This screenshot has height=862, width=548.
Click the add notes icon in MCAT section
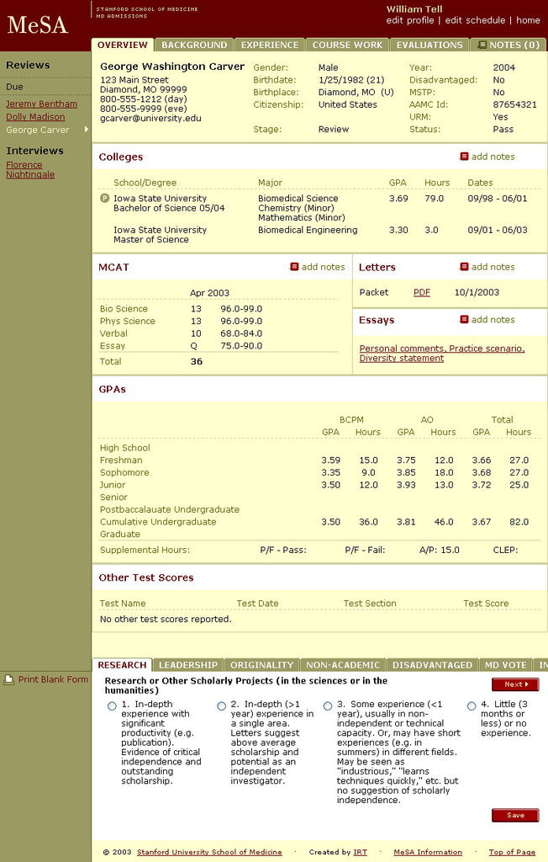pyautogui.click(x=294, y=267)
